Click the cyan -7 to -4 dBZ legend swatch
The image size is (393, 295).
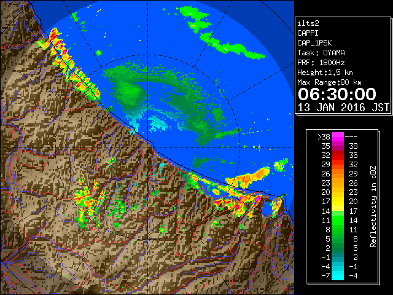[x=338, y=275]
